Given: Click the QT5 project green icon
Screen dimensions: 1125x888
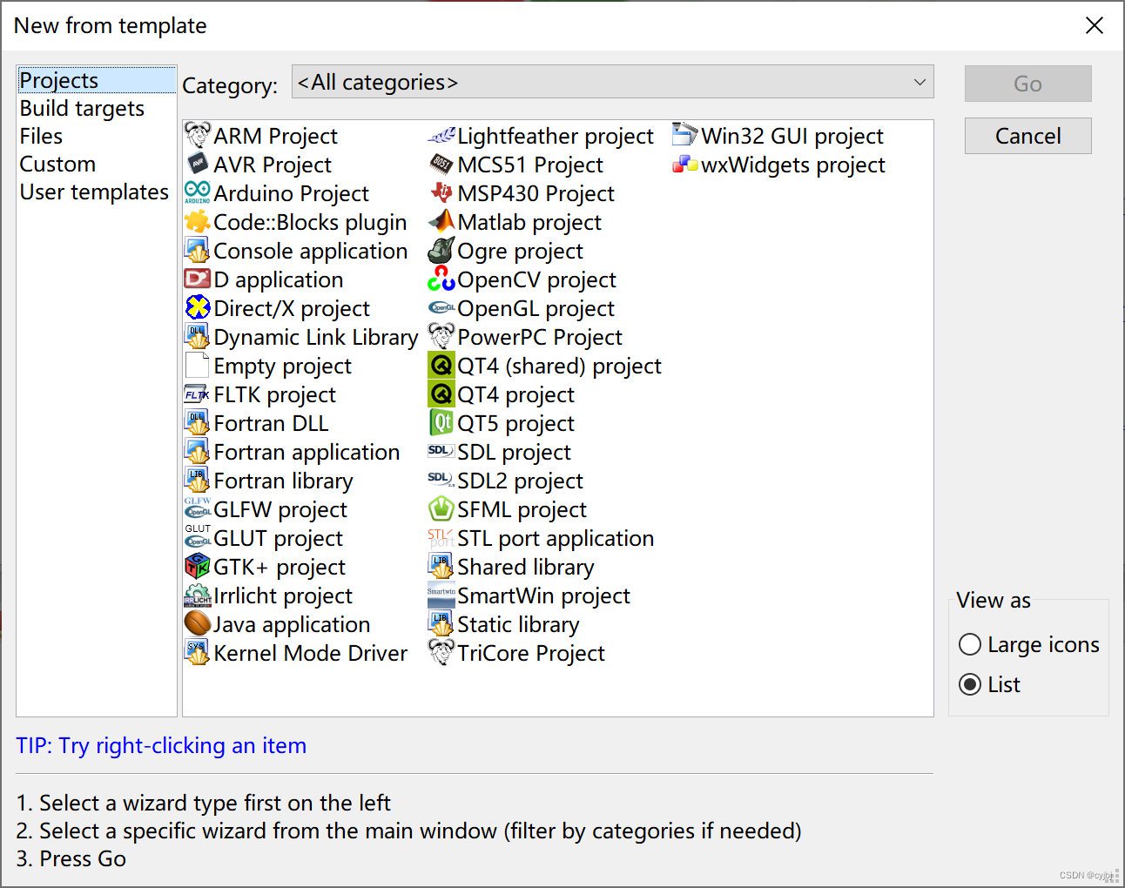Looking at the screenshot, I should [441, 422].
